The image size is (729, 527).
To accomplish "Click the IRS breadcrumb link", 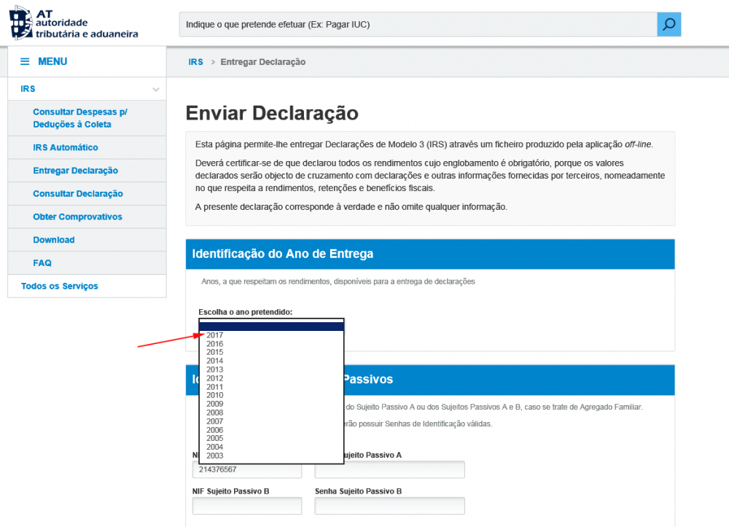I will (x=195, y=62).
